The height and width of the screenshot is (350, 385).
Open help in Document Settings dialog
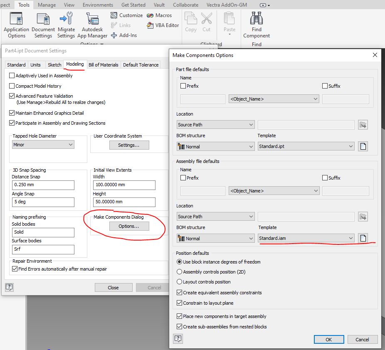point(9,287)
